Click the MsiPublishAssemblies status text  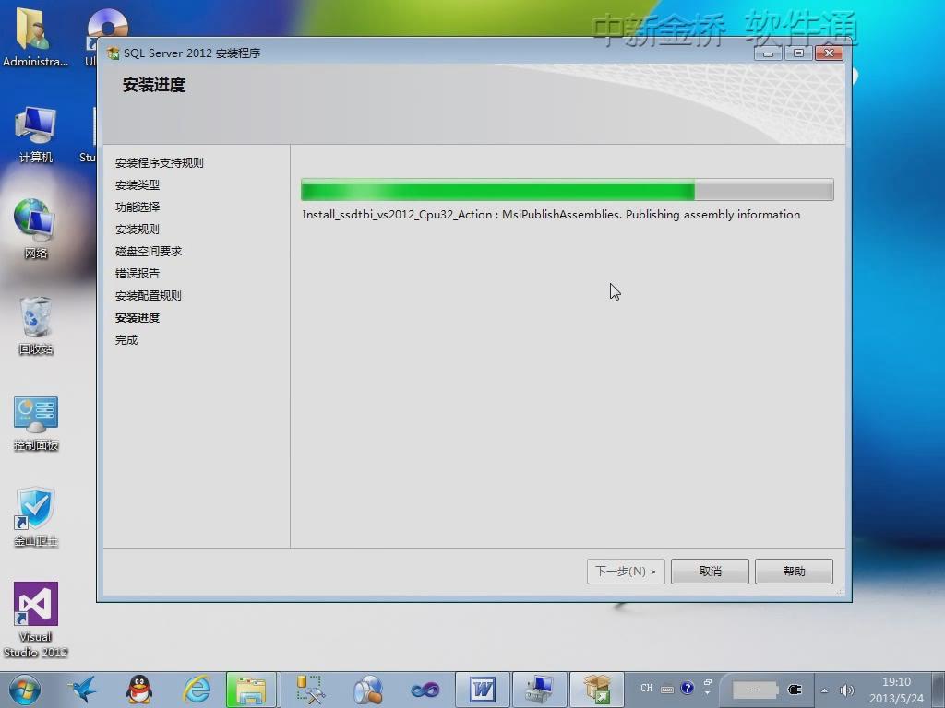coord(551,215)
